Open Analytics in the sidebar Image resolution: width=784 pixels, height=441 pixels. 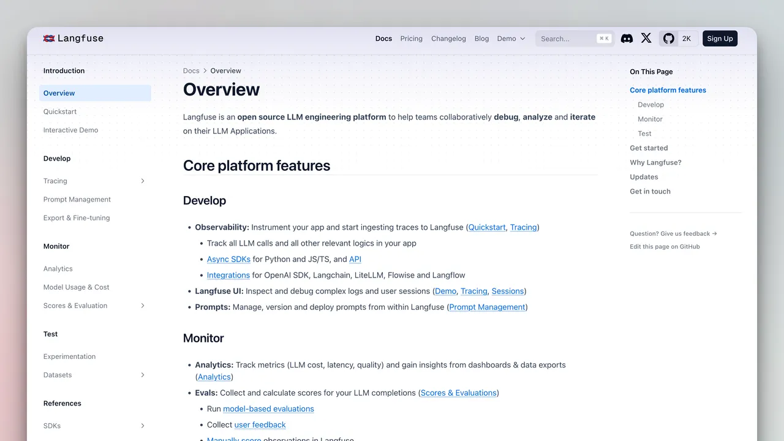tap(58, 269)
